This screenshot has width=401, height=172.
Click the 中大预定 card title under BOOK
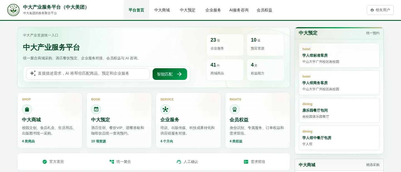click(x=101, y=120)
